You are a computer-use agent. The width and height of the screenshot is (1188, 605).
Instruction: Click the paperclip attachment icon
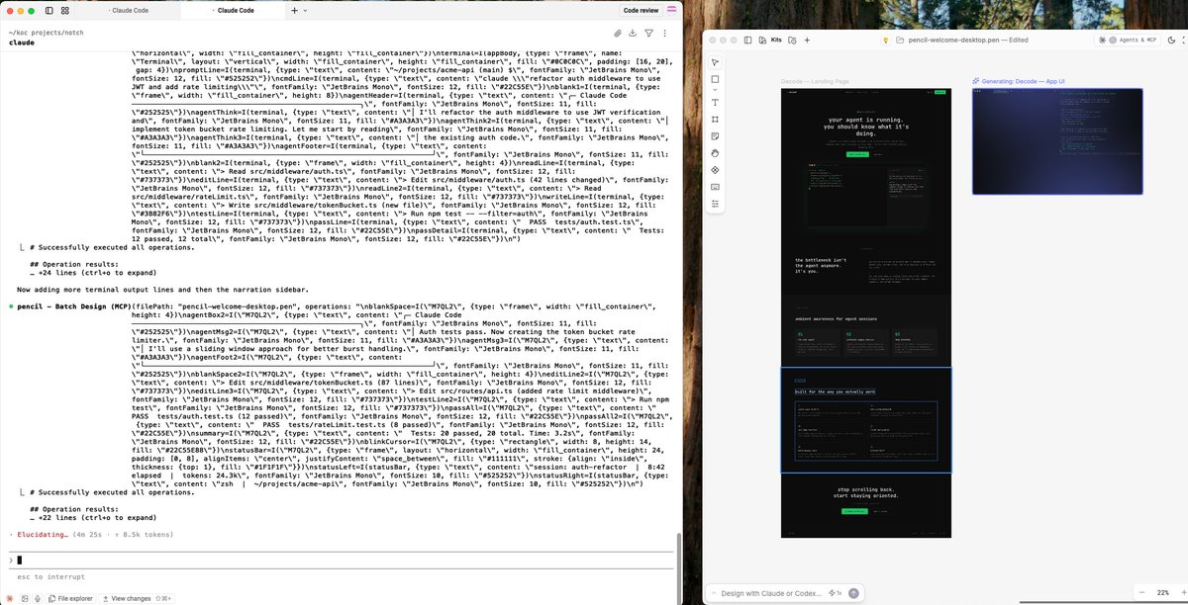(617, 34)
